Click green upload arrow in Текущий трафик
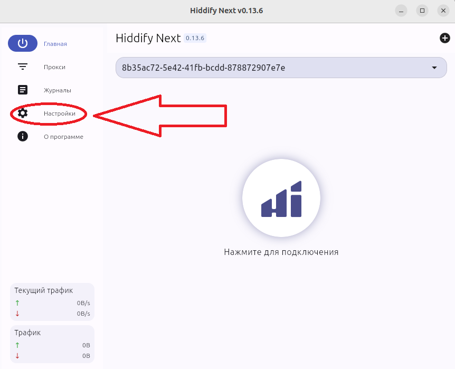 tap(17, 303)
